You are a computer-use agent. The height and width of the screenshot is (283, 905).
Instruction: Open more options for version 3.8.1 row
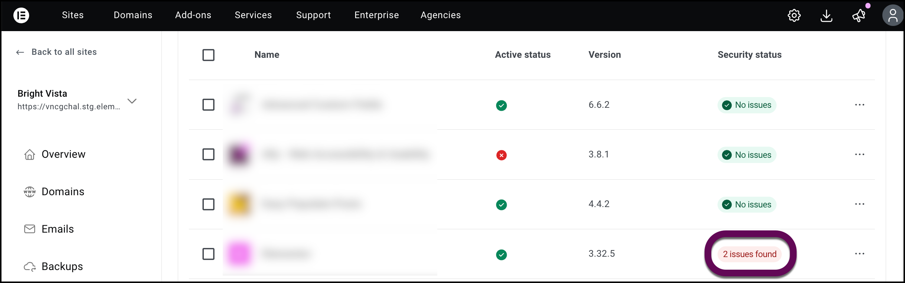tap(859, 154)
